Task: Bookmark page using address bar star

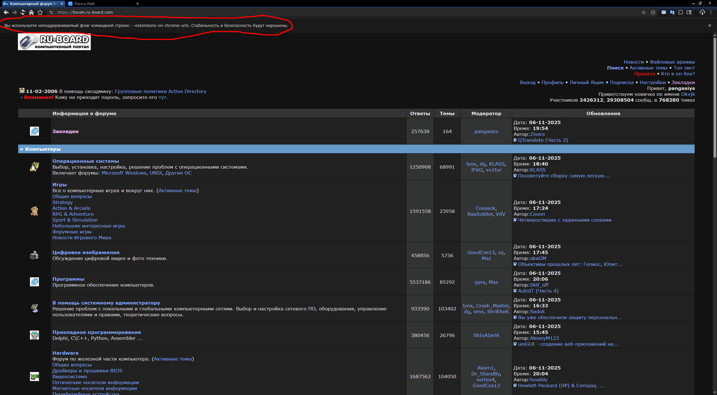Action: click(643, 12)
